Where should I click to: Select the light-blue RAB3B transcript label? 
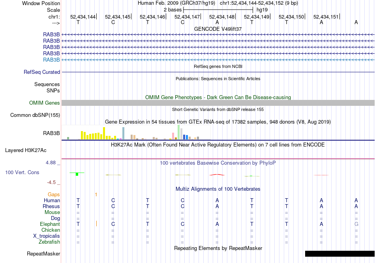(51, 60)
